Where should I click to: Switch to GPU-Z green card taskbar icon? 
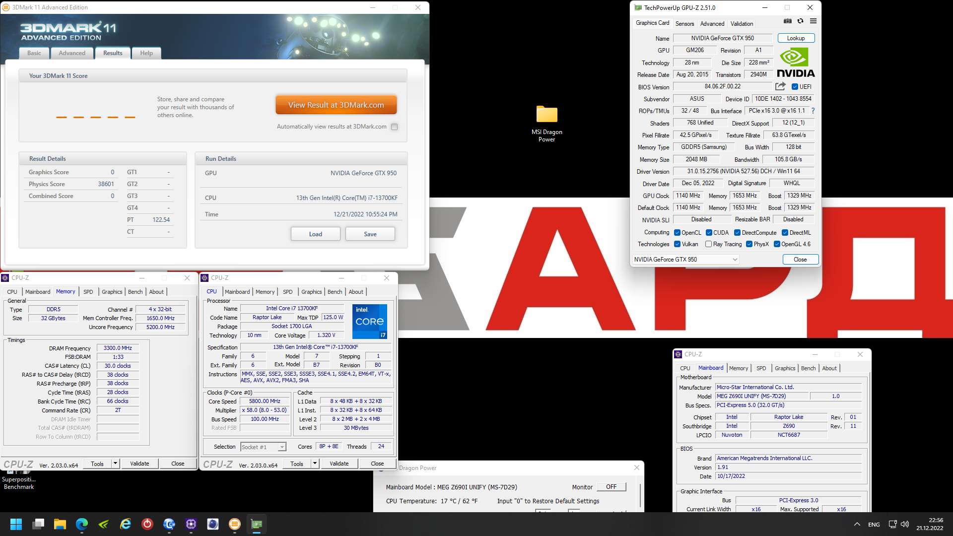tap(257, 524)
